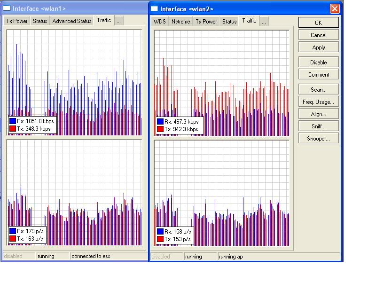The image size is (376, 282).
Task: Click the 'Rx: 179 p/s' value in wlan1
Action: 30,231
